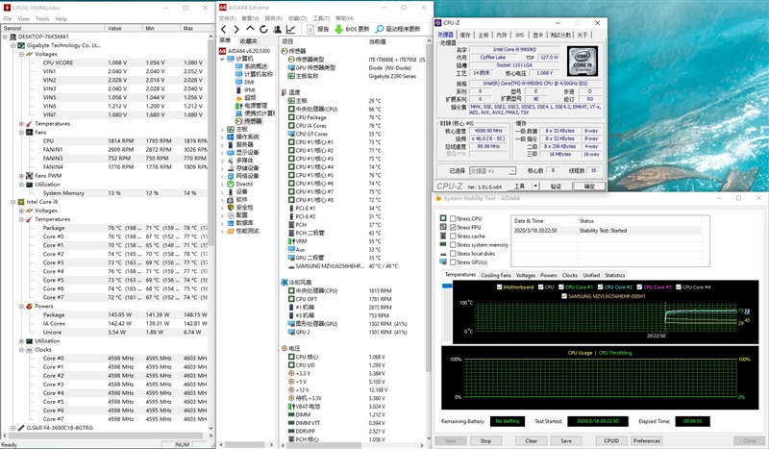The image size is (769, 449).
Task: Open 存储设备 storage node in tree
Action: tap(247, 168)
